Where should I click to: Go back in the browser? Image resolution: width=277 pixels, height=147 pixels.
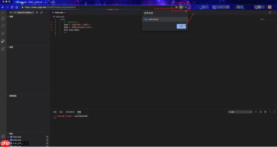click(2, 7)
